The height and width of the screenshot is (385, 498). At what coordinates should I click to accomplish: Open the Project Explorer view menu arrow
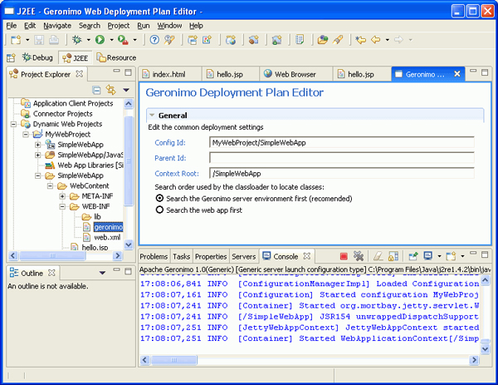click(126, 90)
